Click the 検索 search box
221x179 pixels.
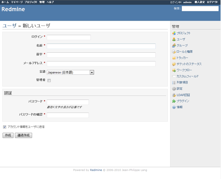[x=200, y=9]
